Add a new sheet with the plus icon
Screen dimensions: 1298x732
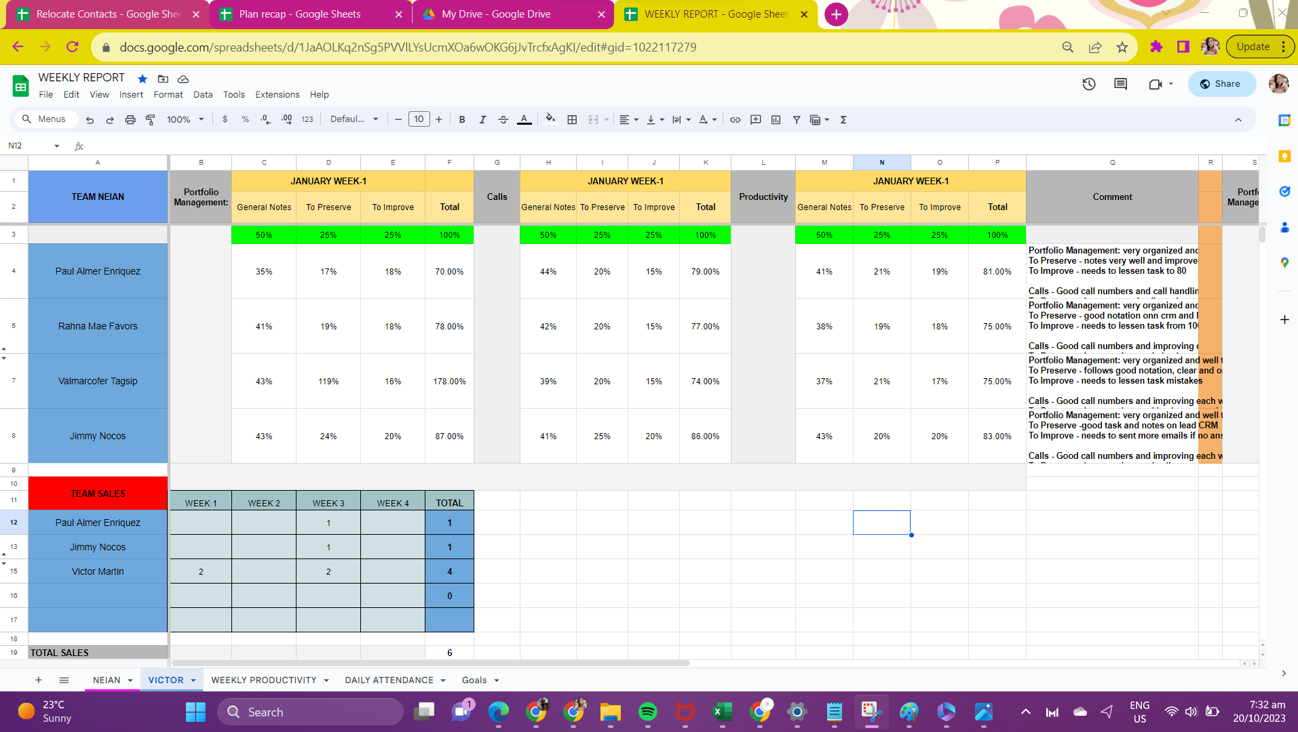click(39, 680)
